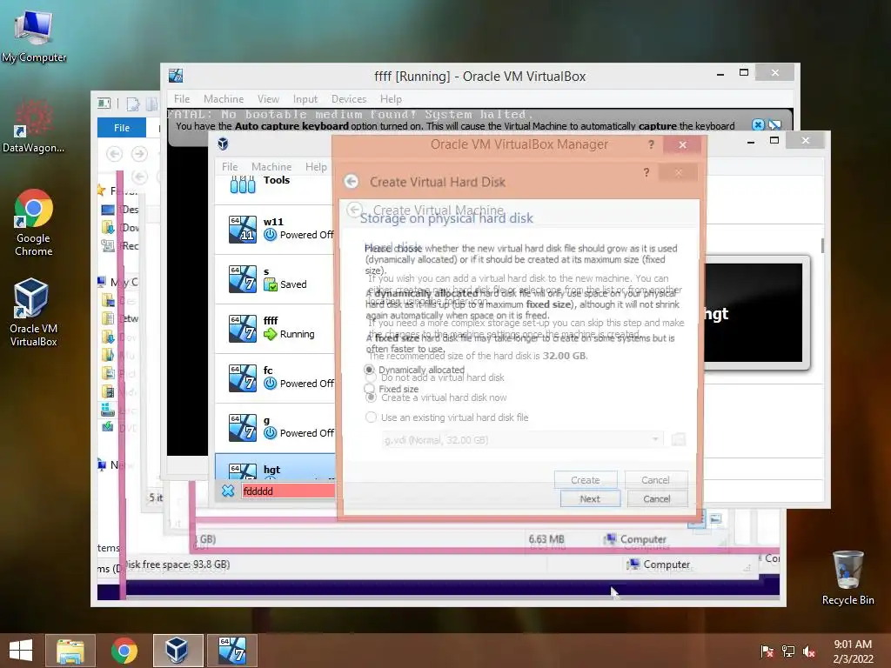Viewport: 891px width, 668px height.
Task: Select the ffff running virtual machine
Action: (x=275, y=328)
